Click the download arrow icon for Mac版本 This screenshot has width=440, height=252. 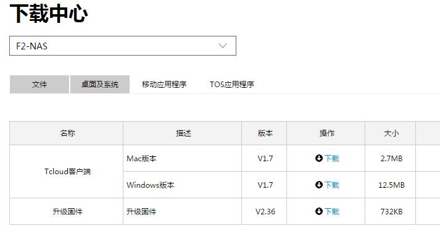click(x=319, y=158)
